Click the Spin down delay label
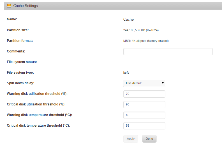 20,83
